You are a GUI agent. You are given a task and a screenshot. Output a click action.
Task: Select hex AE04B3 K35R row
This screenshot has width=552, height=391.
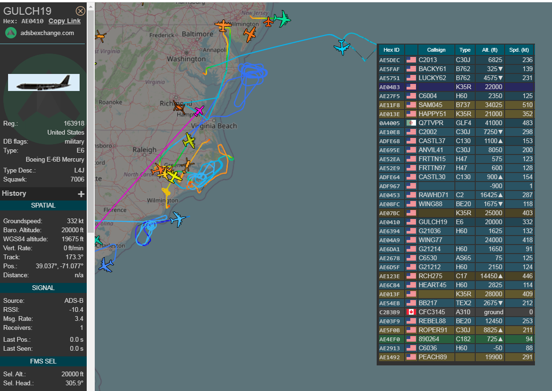pyautogui.click(x=456, y=87)
